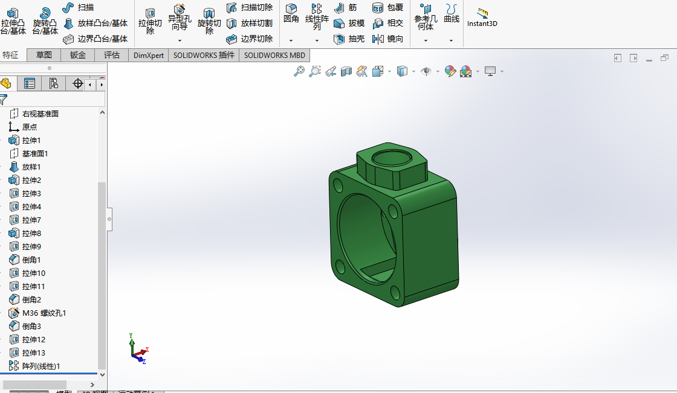Viewport: 677px width, 393px height.
Task: Click the 扫描切除 swept cut tool
Action: (250, 7)
